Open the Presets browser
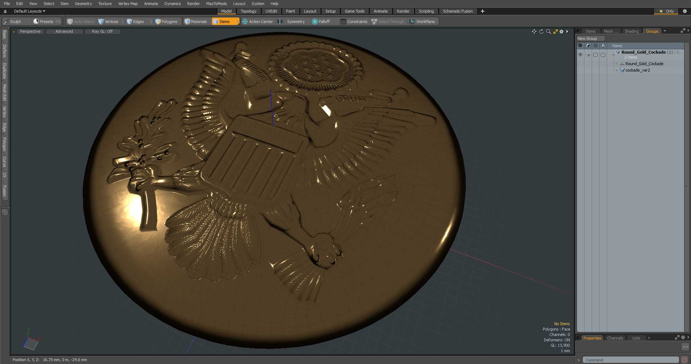The image size is (691, 364). click(x=47, y=22)
